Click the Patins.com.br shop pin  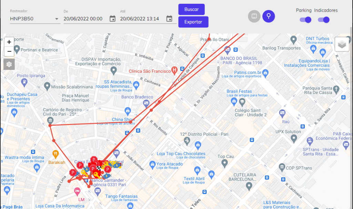point(265,73)
